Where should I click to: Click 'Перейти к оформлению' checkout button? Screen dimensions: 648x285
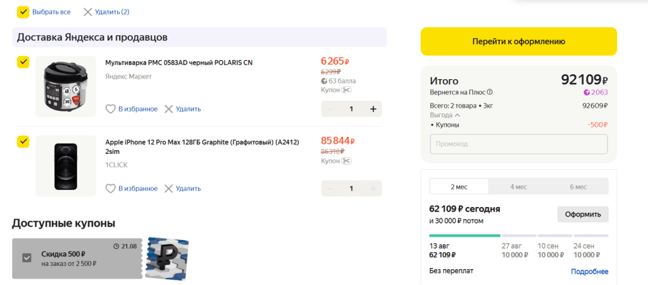518,42
